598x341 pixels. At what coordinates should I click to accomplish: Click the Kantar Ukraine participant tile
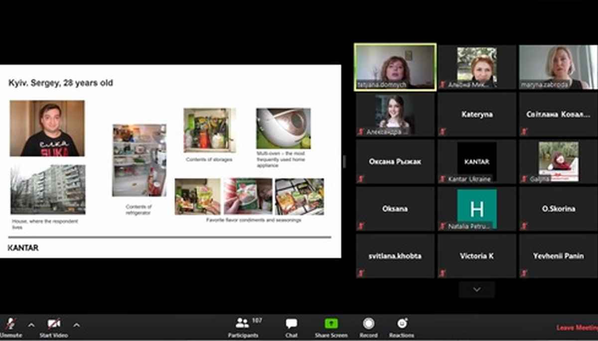click(x=477, y=161)
